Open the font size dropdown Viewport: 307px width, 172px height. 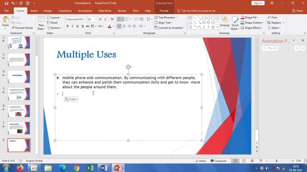[96, 19]
